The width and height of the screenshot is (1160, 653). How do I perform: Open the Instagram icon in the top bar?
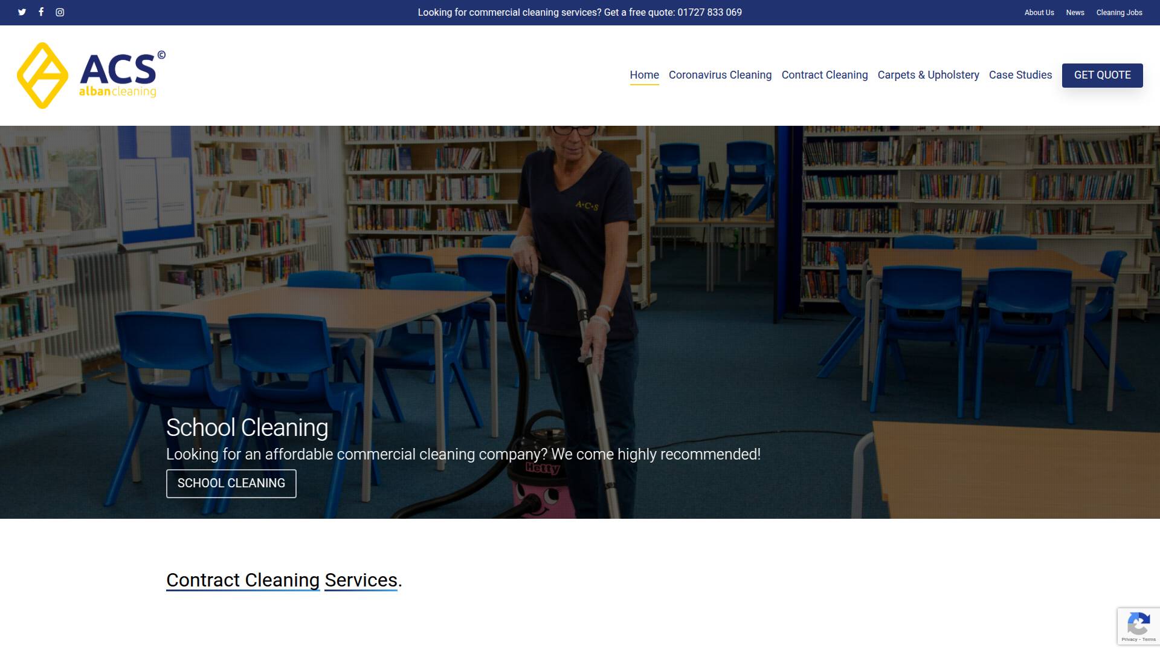(59, 11)
